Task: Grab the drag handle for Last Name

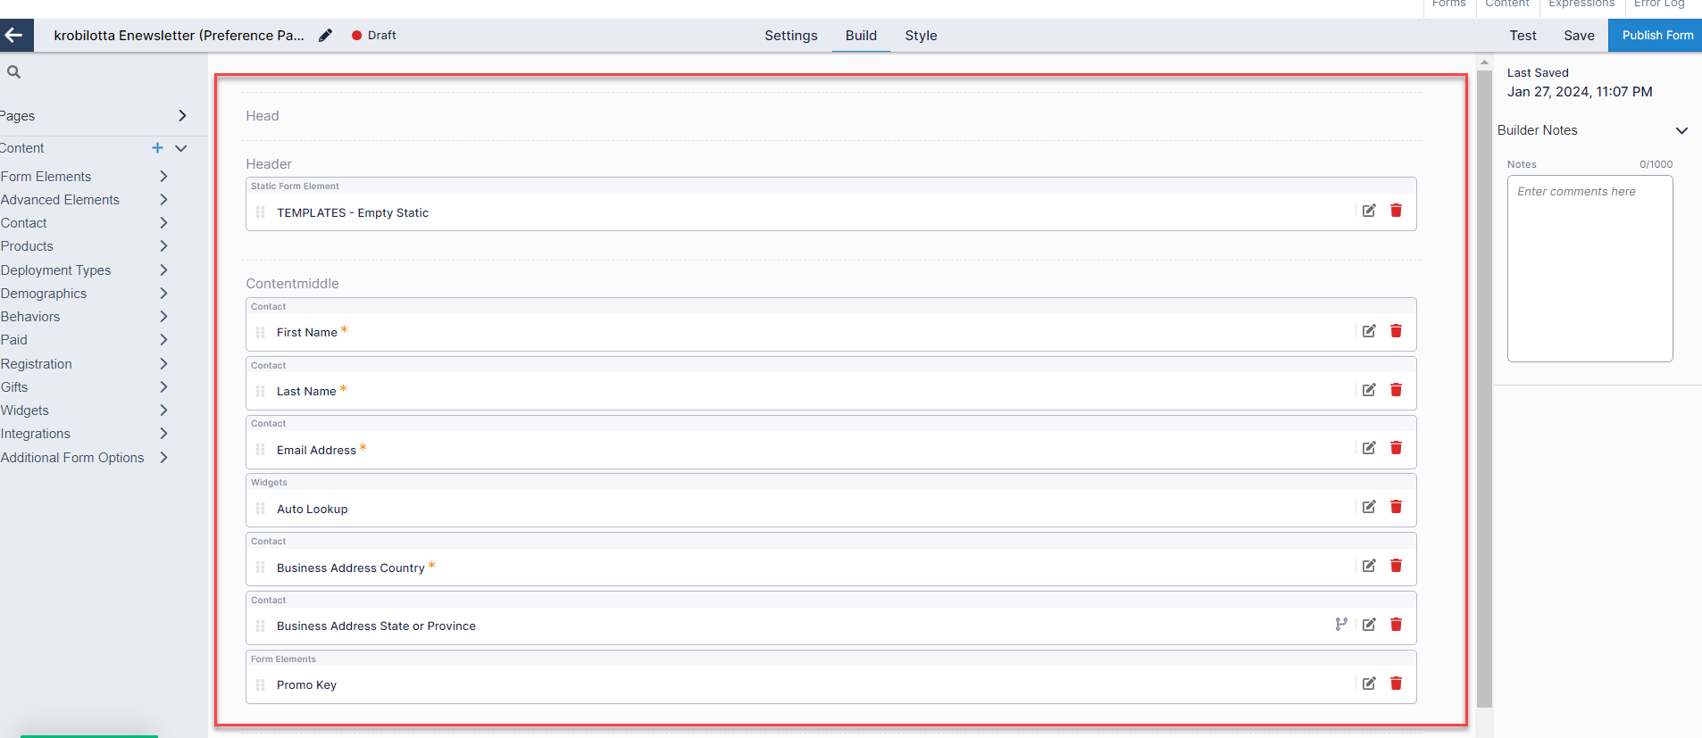Action: 261,391
